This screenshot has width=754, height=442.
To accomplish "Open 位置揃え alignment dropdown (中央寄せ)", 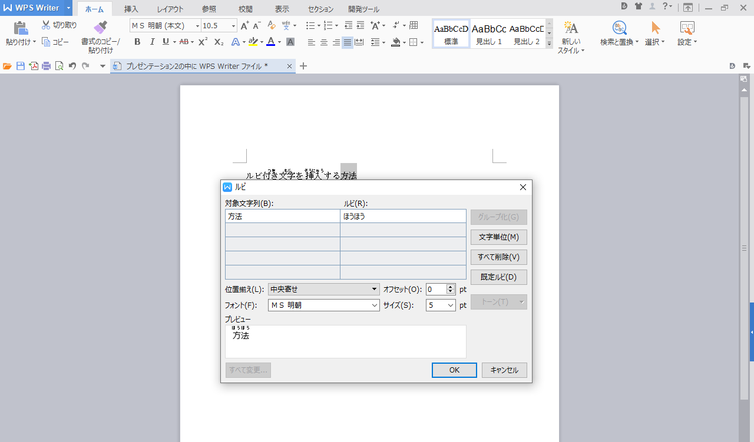I will pyautogui.click(x=323, y=289).
